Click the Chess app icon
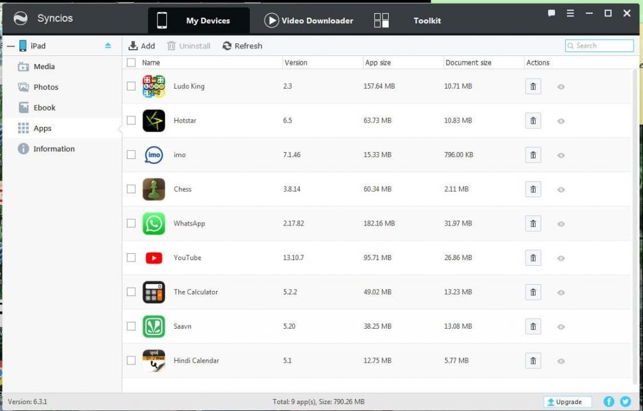This screenshot has height=411, width=643. (154, 189)
